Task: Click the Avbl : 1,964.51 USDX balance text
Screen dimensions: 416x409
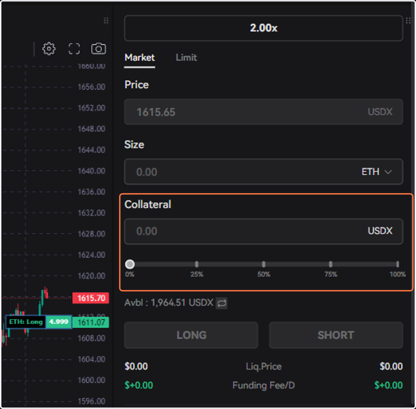Action: tap(169, 303)
